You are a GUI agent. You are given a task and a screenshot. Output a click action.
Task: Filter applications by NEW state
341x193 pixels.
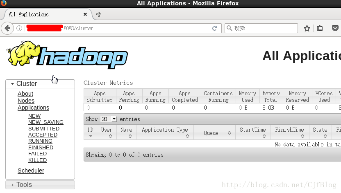coord(34,116)
